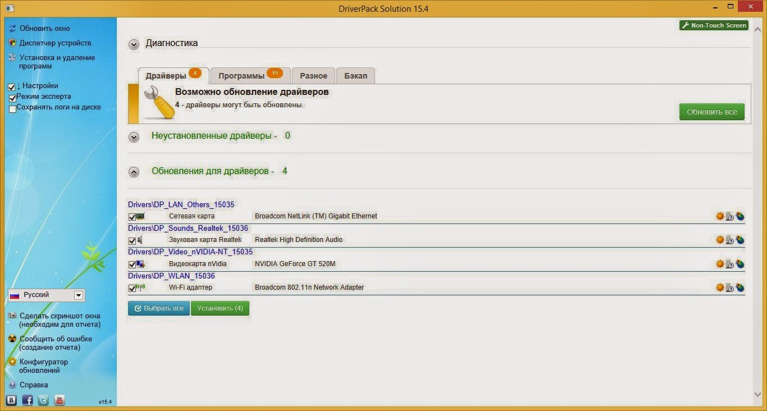Collapse the Обновления для драйверов chevron
This screenshot has width=767, height=411.
click(134, 172)
